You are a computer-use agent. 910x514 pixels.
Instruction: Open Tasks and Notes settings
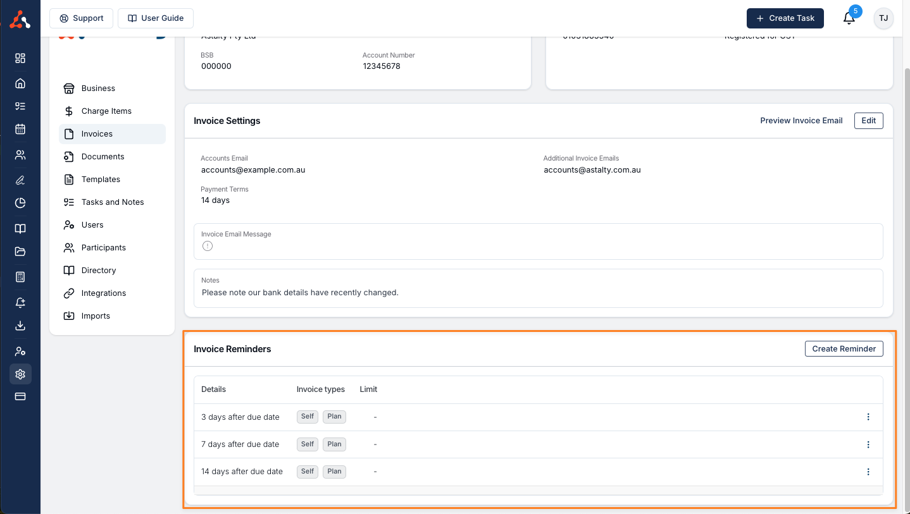click(x=113, y=202)
